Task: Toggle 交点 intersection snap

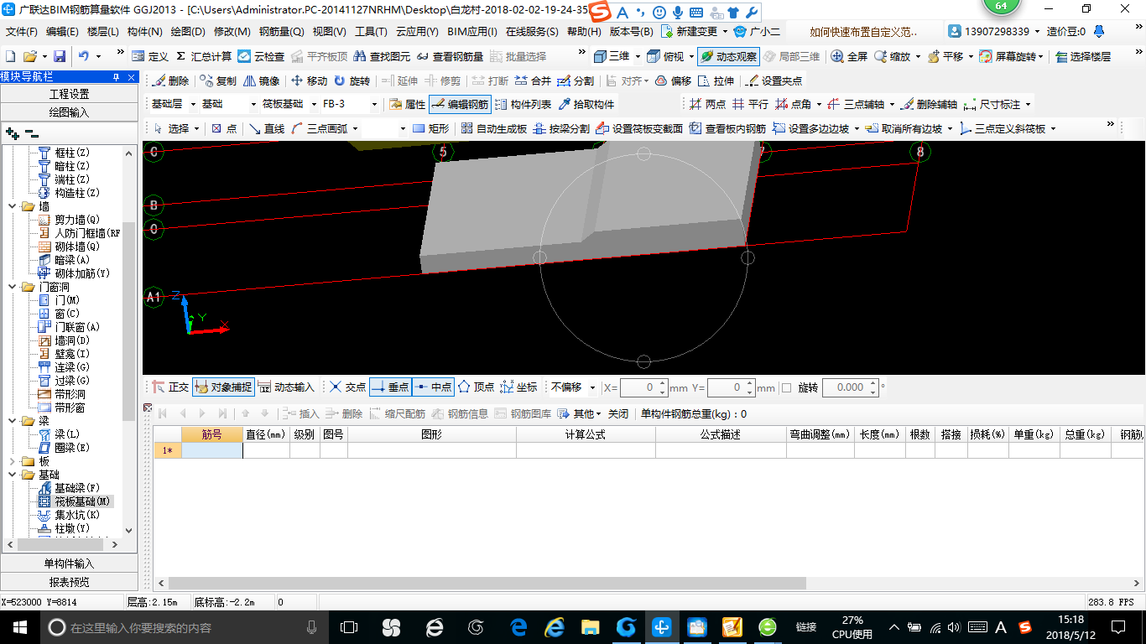Action: pos(347,387)
